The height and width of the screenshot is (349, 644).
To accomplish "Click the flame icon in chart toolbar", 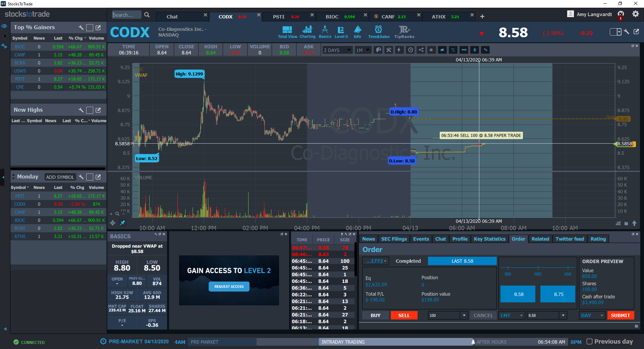I will tap(431, 50).
